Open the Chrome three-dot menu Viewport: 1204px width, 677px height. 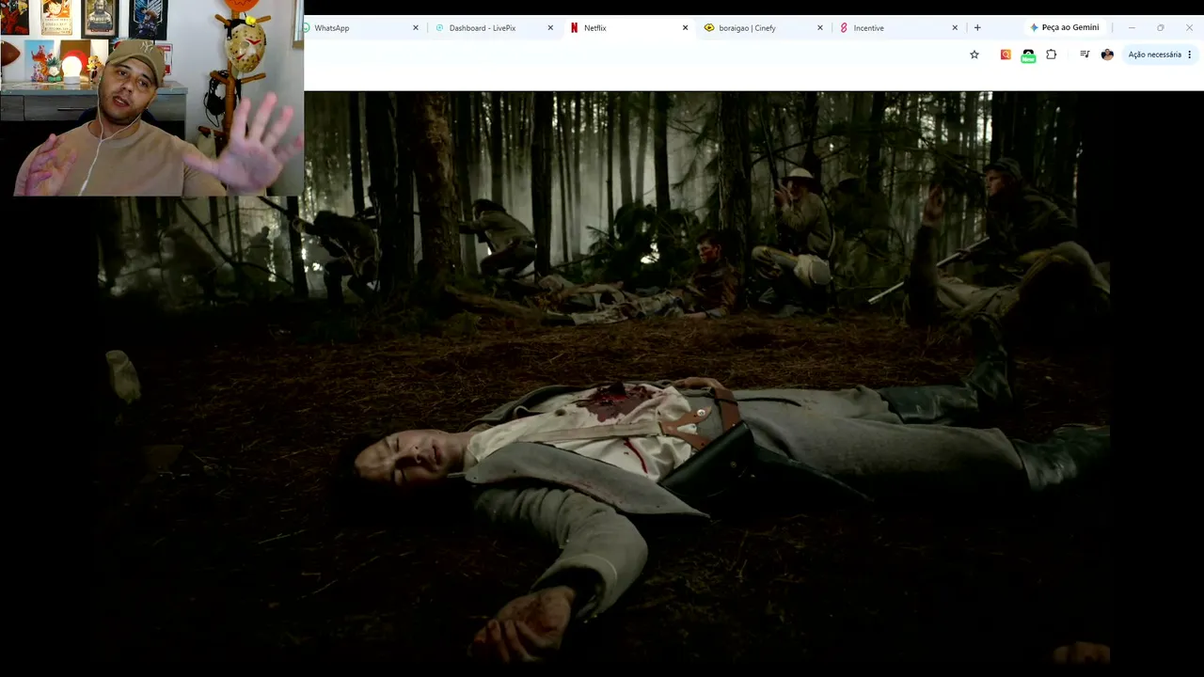point(1190,55)
